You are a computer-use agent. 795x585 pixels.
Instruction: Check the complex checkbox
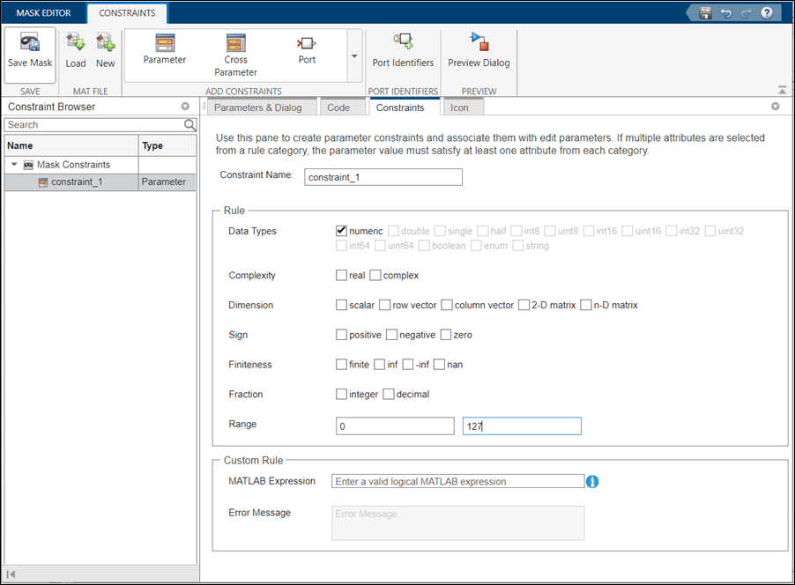click(375, 275)
